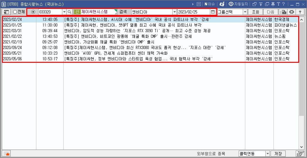Open news '챗GPT 열풍 최고 수혜' headline
This screenshot has height=158, width=307.
[133, 25]
